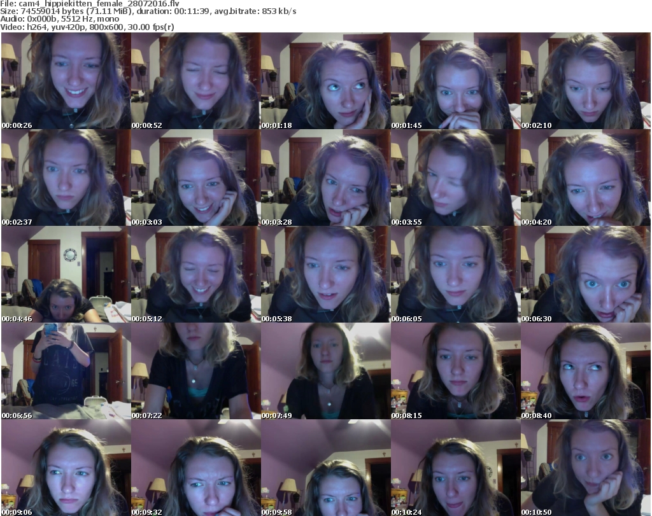The height and width of the screenshot is (516, 652).
Task: Choose the frame stamped 00:06:05
Action: pos(456,274)
